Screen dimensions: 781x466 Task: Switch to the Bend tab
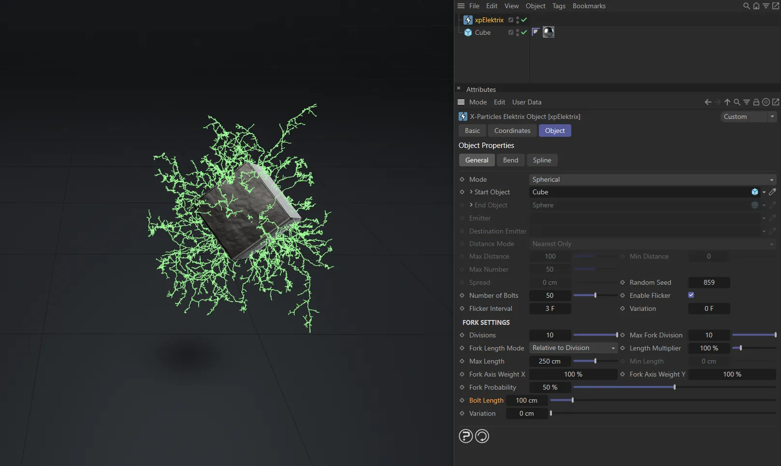510,160
